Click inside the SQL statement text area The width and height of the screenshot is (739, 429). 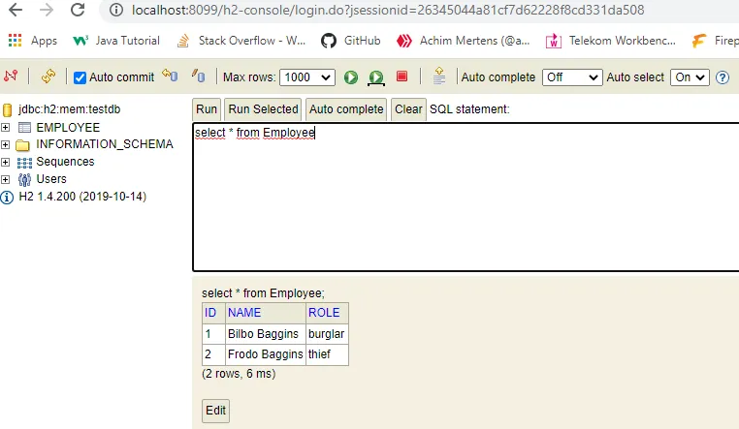[x=466, y=198]
